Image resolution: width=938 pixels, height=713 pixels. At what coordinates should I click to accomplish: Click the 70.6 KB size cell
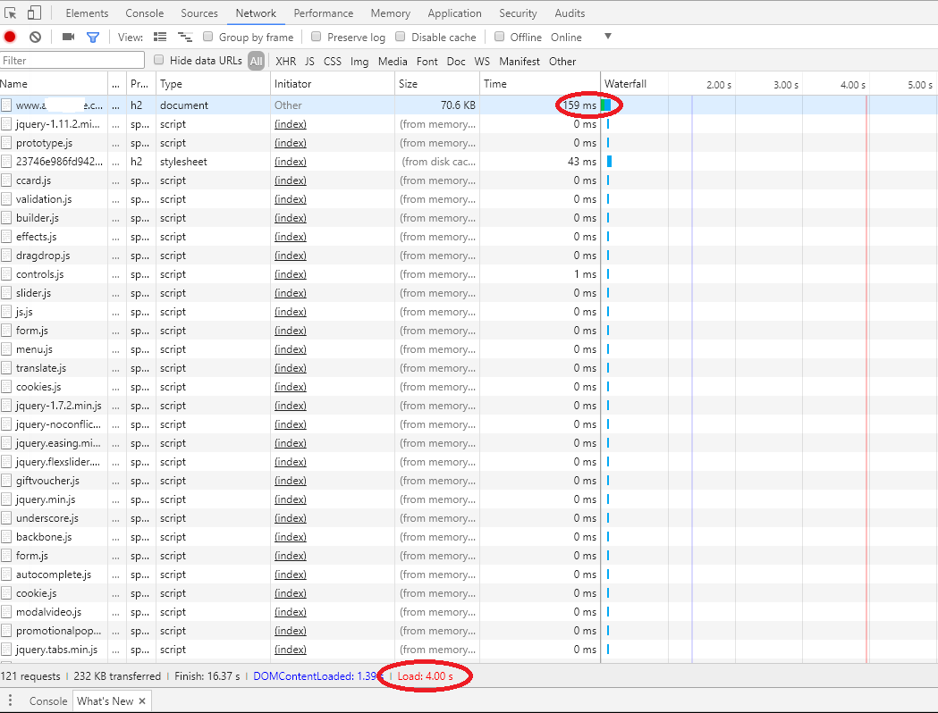(x=458, y=105)
